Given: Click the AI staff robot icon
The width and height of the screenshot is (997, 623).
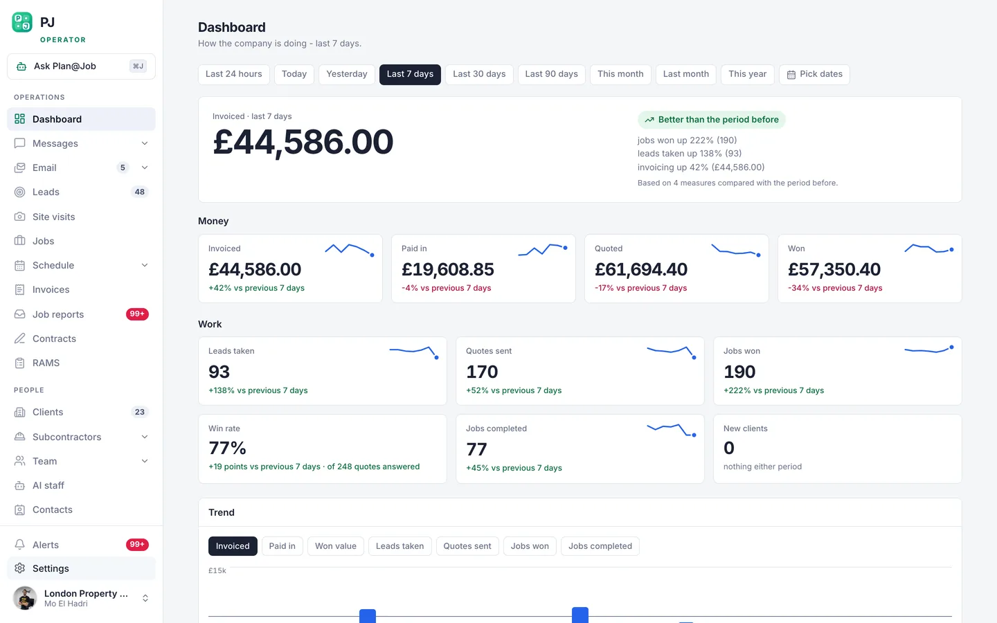Looking at the screenshot, I should (20, 485).
